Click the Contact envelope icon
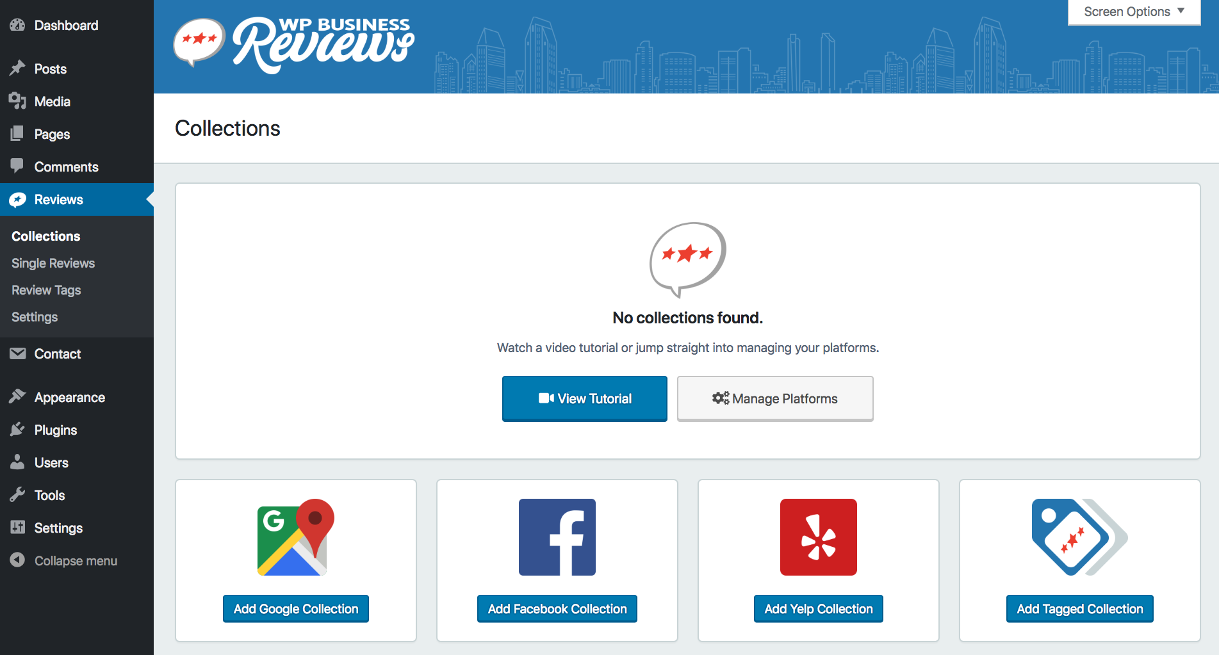 coord(17,353)
